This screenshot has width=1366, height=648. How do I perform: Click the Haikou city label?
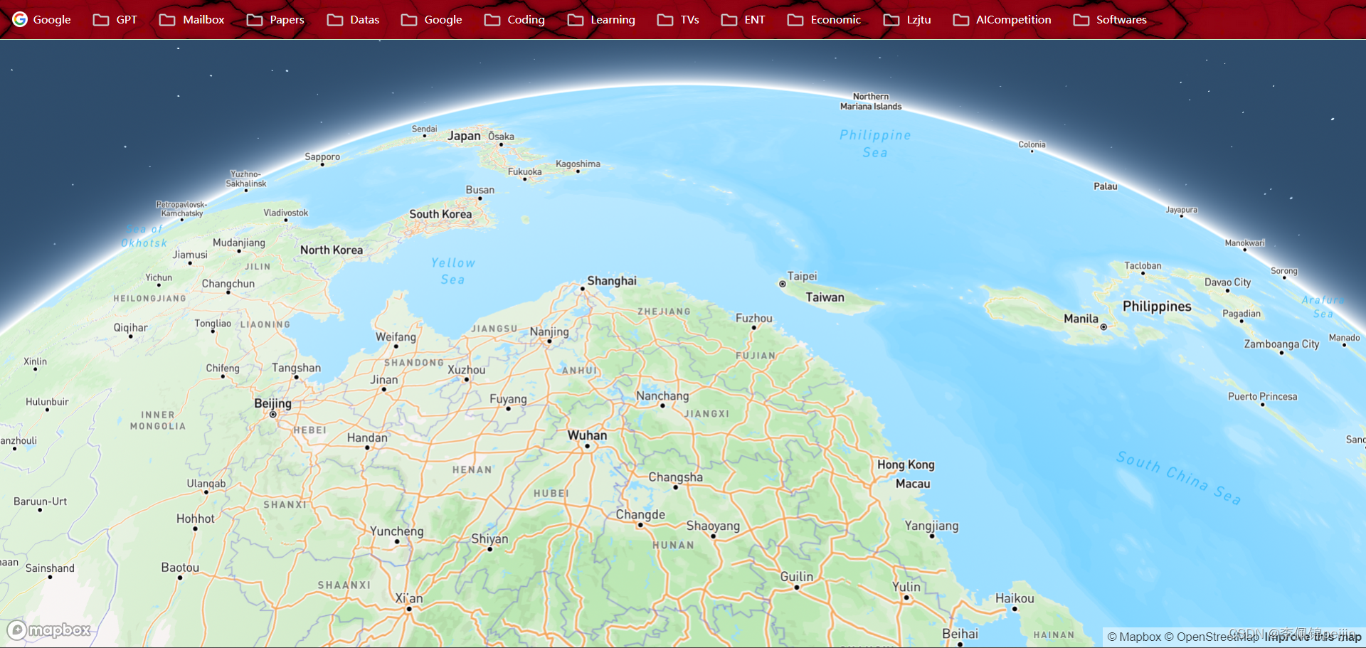point(1015,598)
